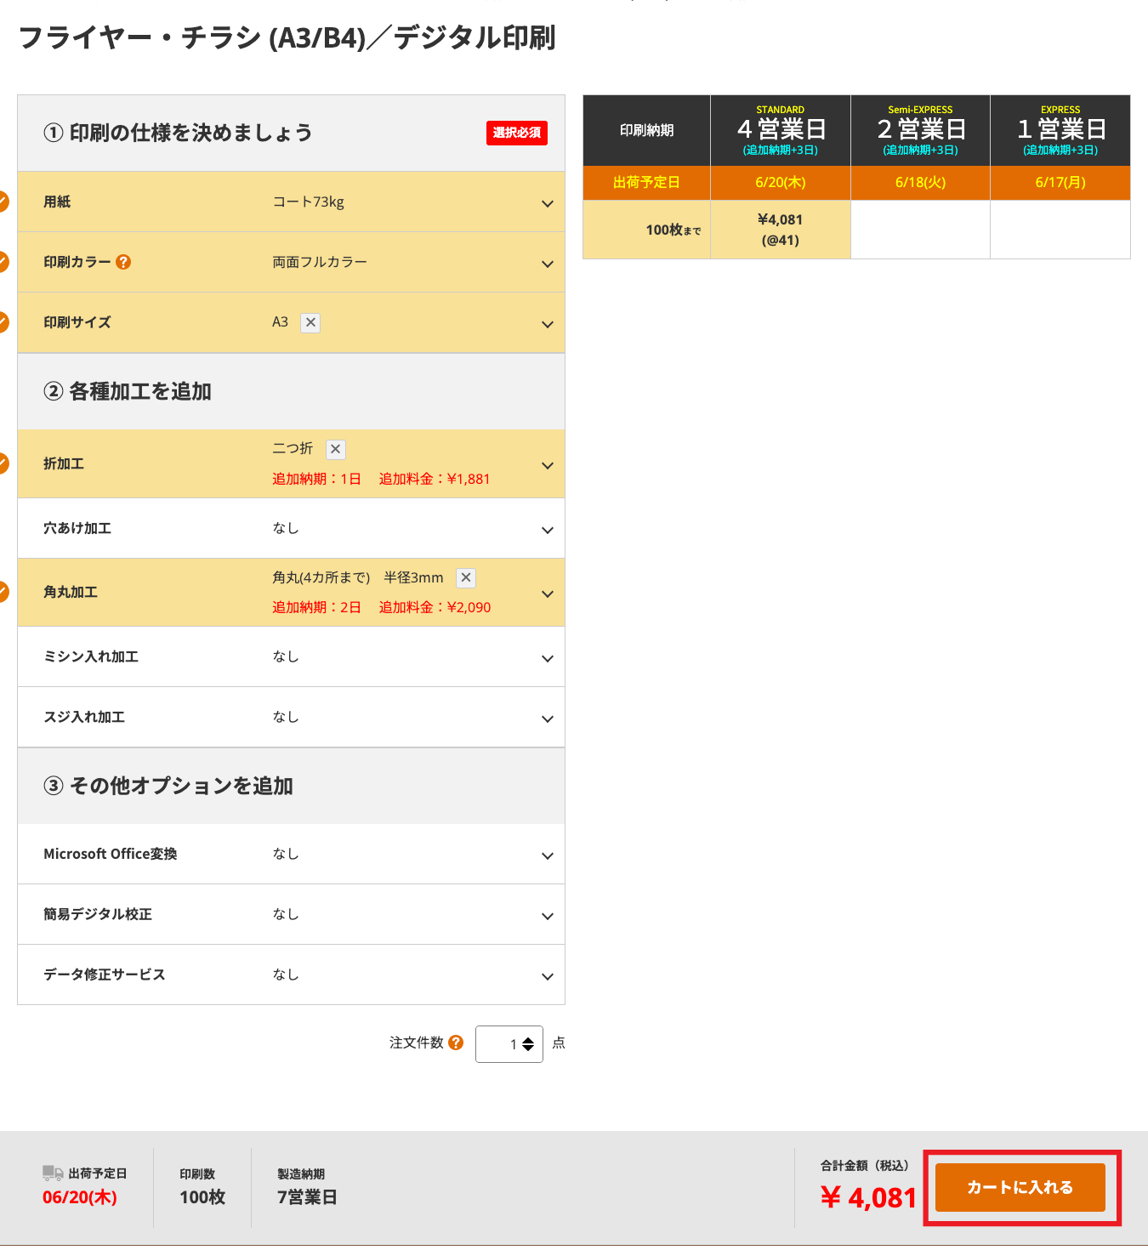Click the 追加料金：¥1,881 text
The image size is (1148, 1250).
(x=435, y=479)
